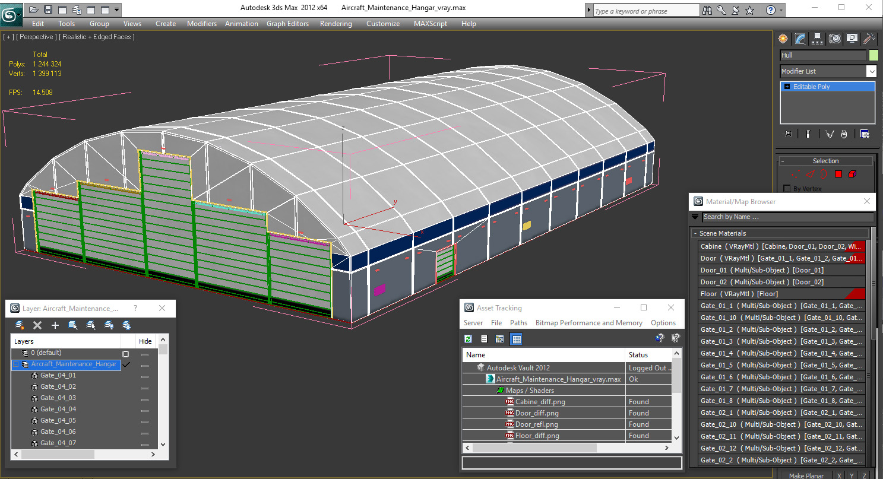This screenshot has height=479, width=883.
Task: Open the Utilities hammer panel tab
Action: point(869,39)
